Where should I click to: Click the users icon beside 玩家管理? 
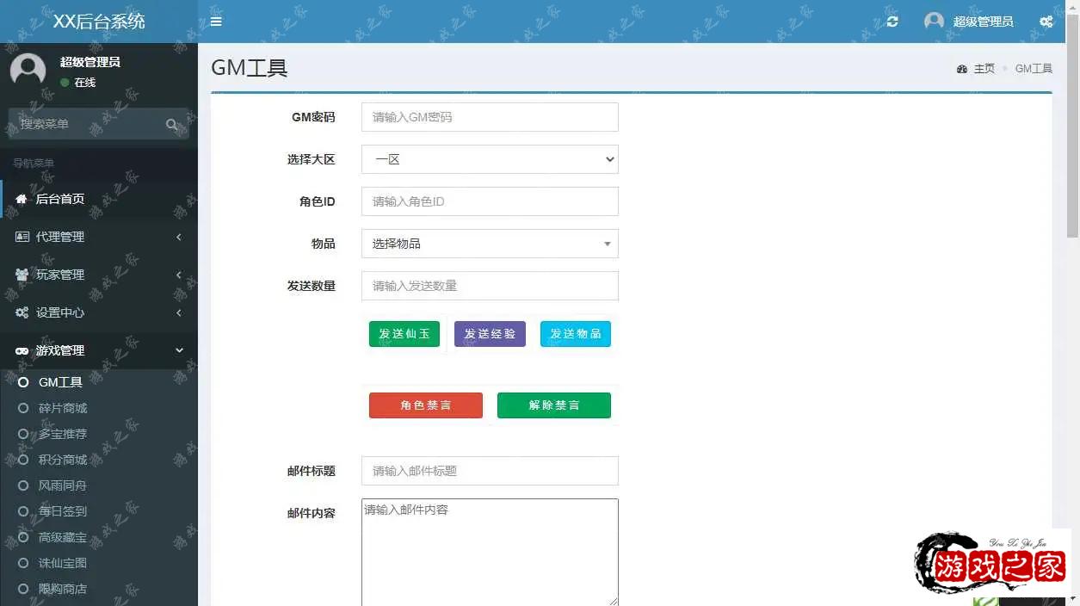tap(22, 275)
